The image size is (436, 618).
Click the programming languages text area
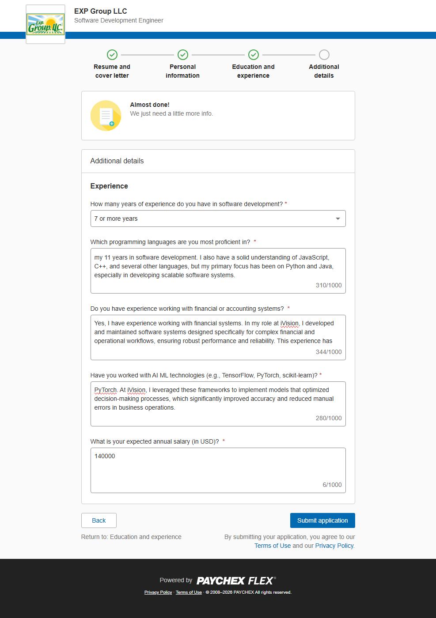(x=218, y=267)
